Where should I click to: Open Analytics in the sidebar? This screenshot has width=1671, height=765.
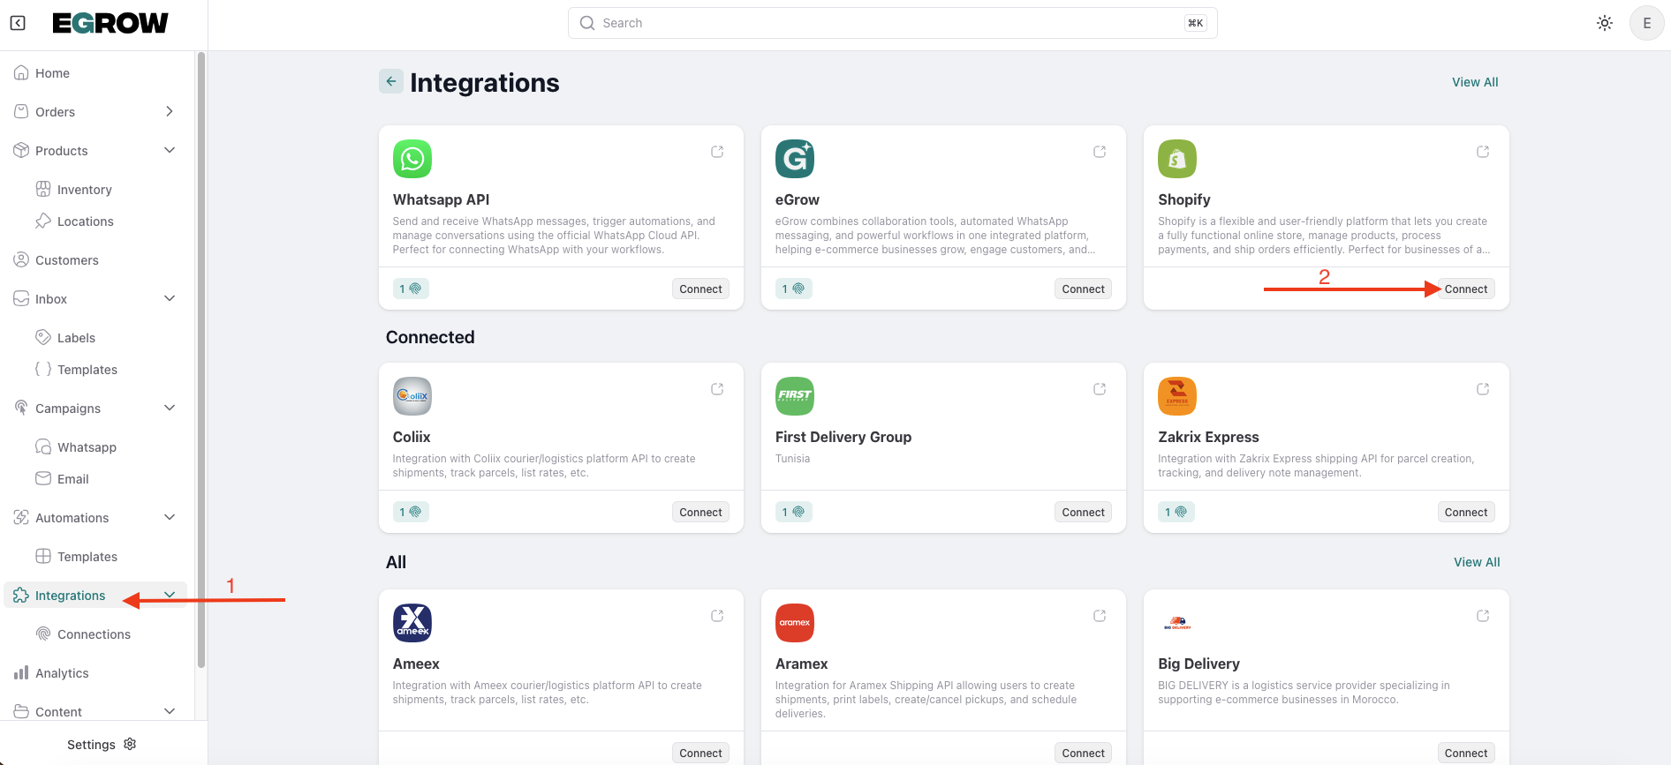[62, 673]
